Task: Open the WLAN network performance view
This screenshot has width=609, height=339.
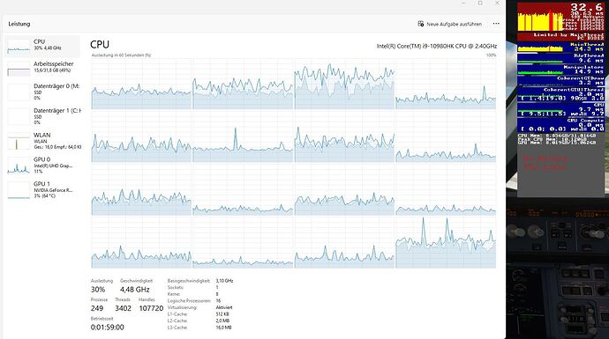Action: tap(42, 141)
